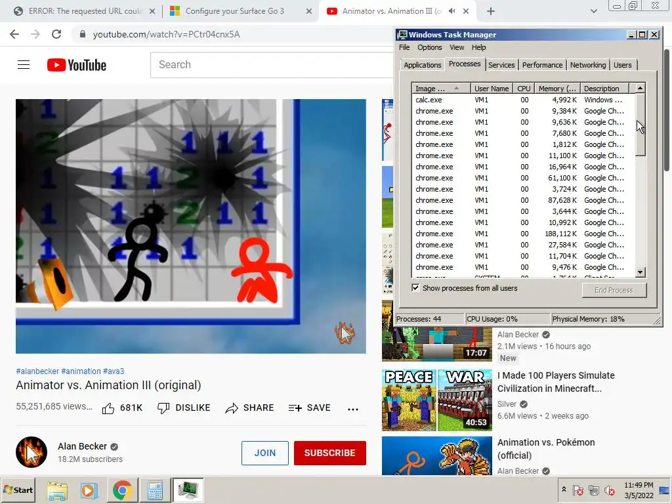Click the muted volume tray icon

[609, 490]
